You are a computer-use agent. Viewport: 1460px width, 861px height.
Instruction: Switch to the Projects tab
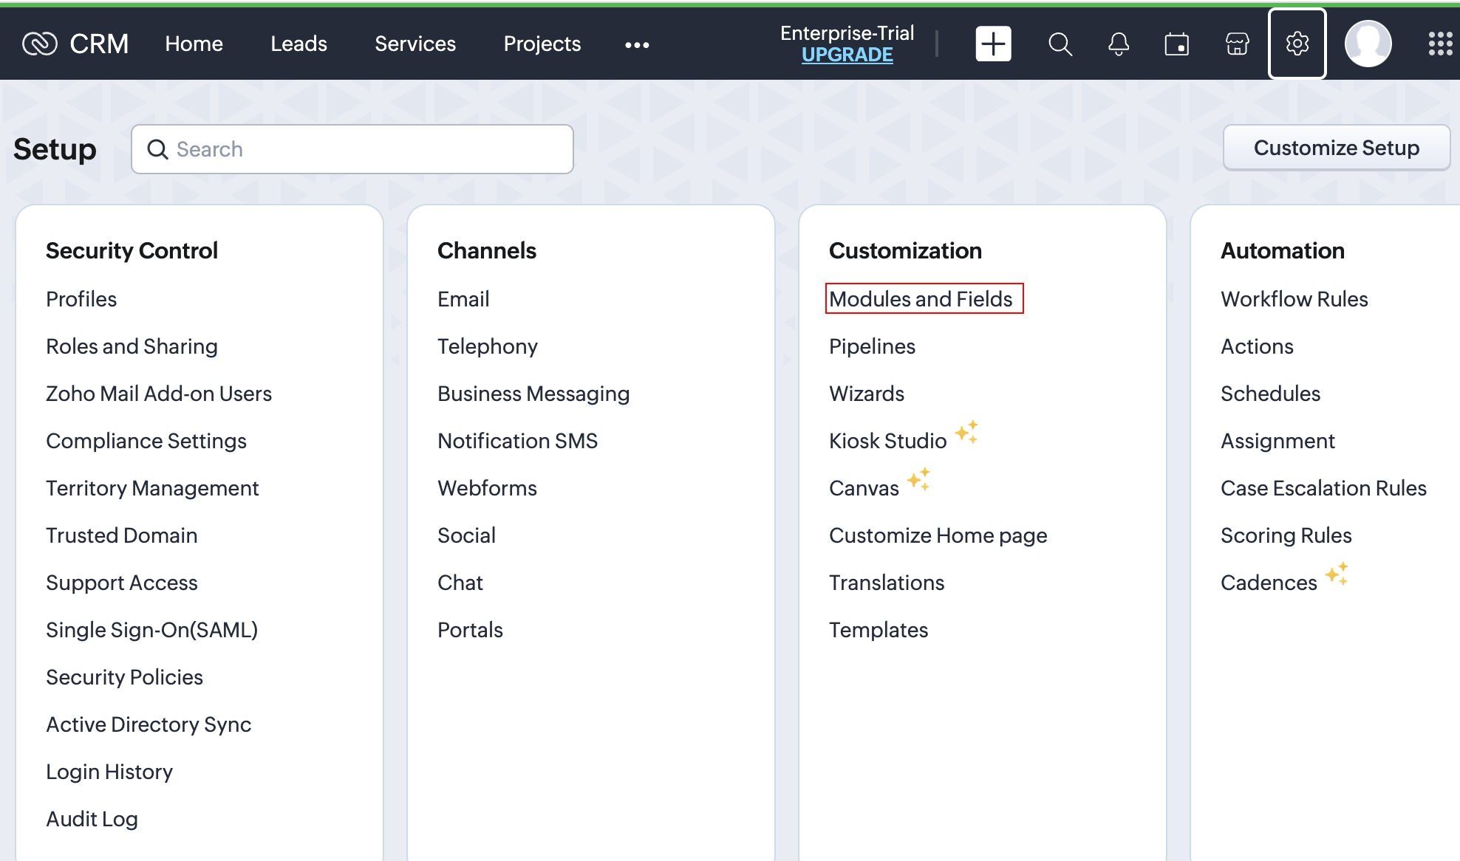pos(542,44)
